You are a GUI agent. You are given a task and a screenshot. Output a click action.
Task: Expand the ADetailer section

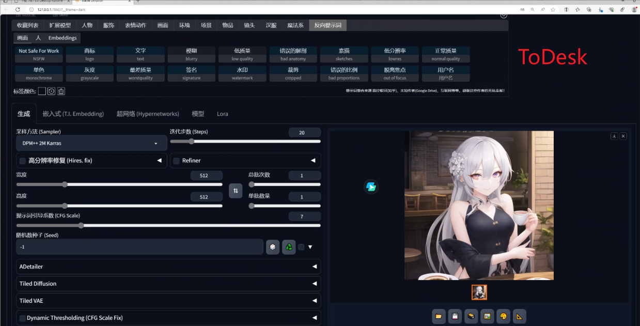168,267
